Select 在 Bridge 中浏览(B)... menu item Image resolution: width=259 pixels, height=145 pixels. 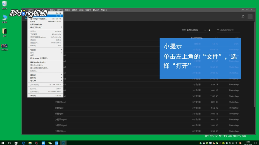coord(45,19)
